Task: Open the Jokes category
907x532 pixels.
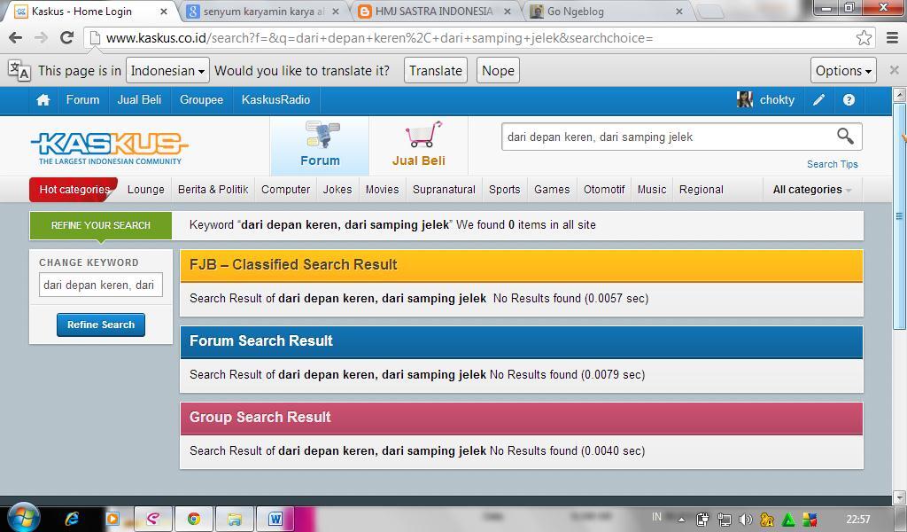Action: (x=337, y=189)
